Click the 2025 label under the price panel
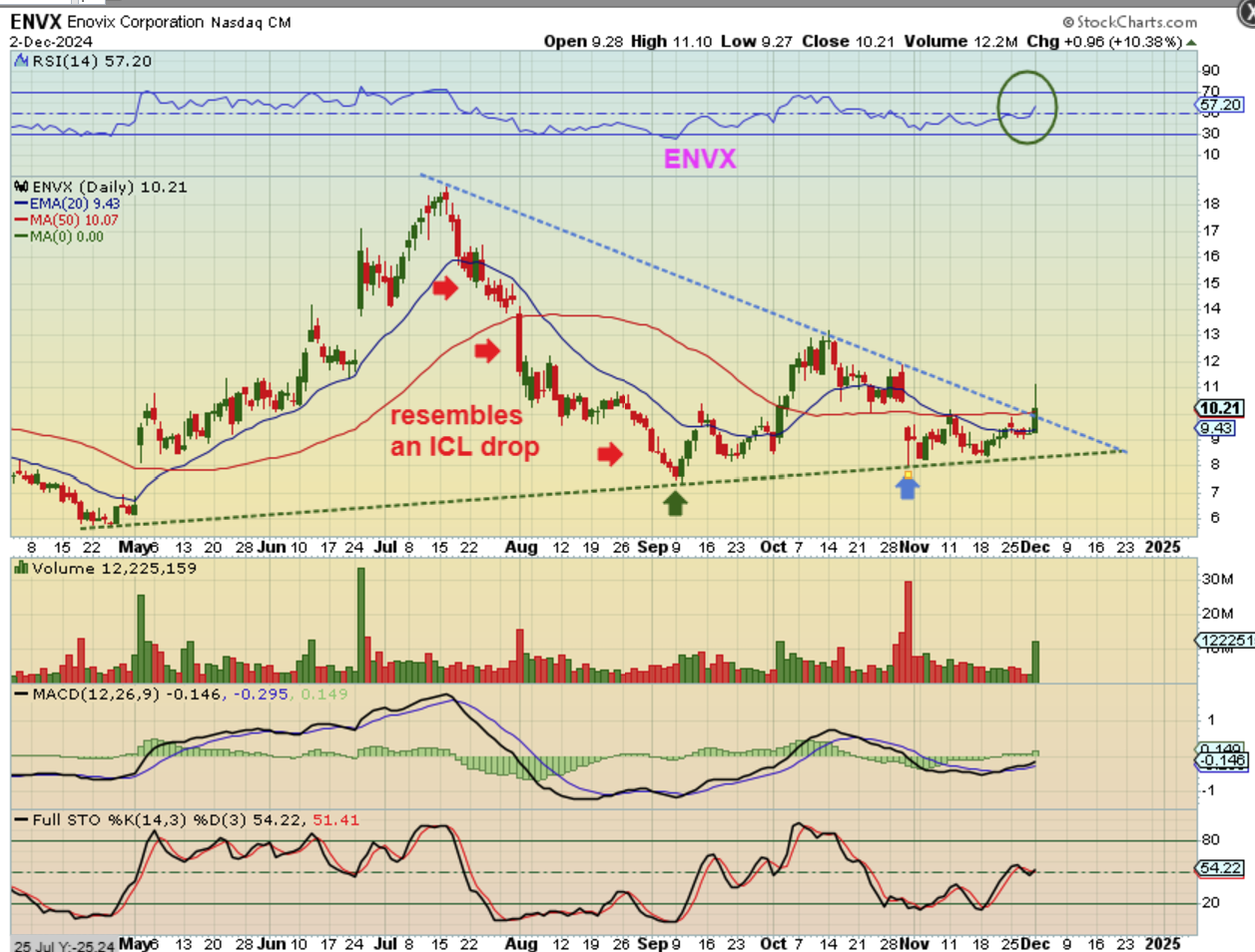Viewport: 1255px width, 952px height. 1163,548
